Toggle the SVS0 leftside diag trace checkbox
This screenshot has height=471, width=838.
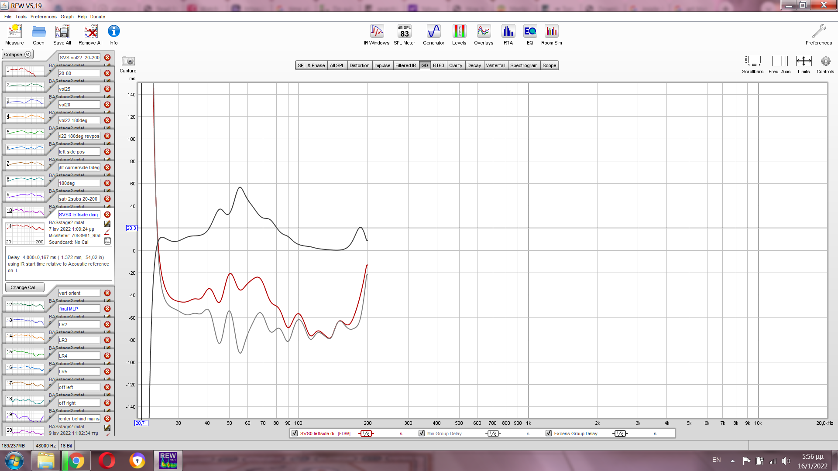coord(295,433)
